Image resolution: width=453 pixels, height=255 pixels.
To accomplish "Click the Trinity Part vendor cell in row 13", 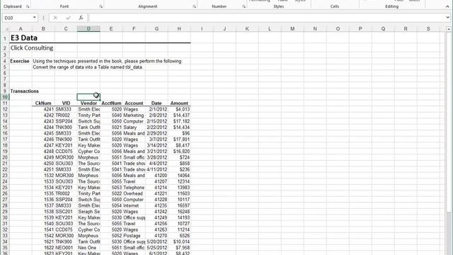I will [x=88, y=115].
